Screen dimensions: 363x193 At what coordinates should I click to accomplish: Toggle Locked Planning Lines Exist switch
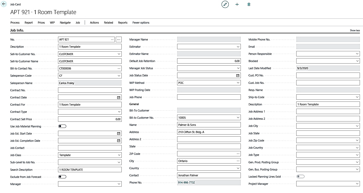(300, 177)
